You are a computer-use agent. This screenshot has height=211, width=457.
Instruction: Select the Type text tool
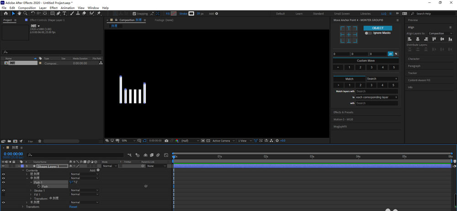(64, 14)
